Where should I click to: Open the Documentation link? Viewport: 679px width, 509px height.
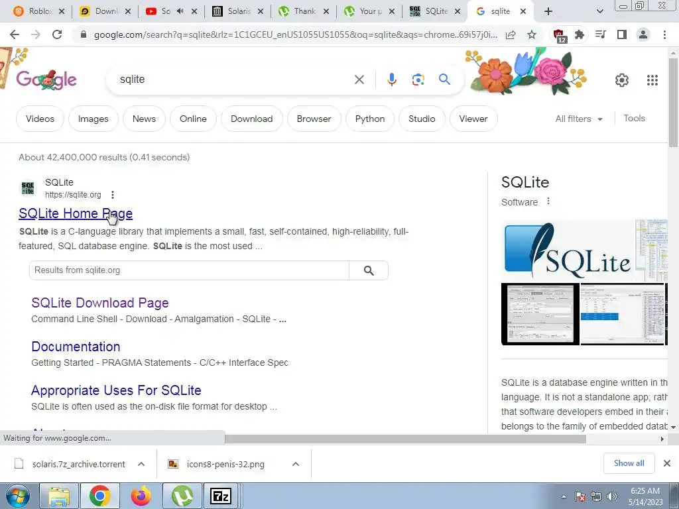coord(76,347)
